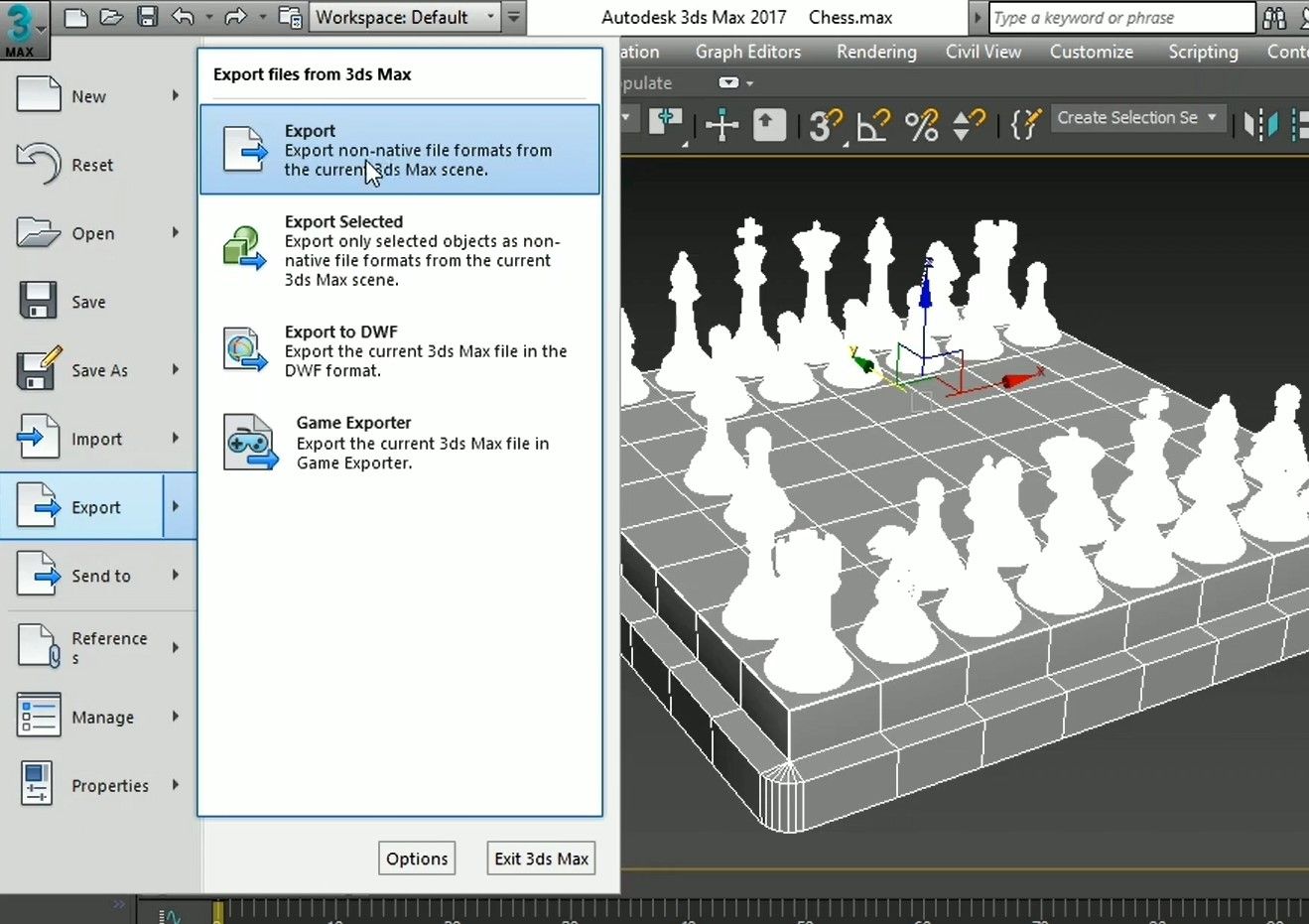Toggle Percent Snap in the toolbar

coord(921,125)
